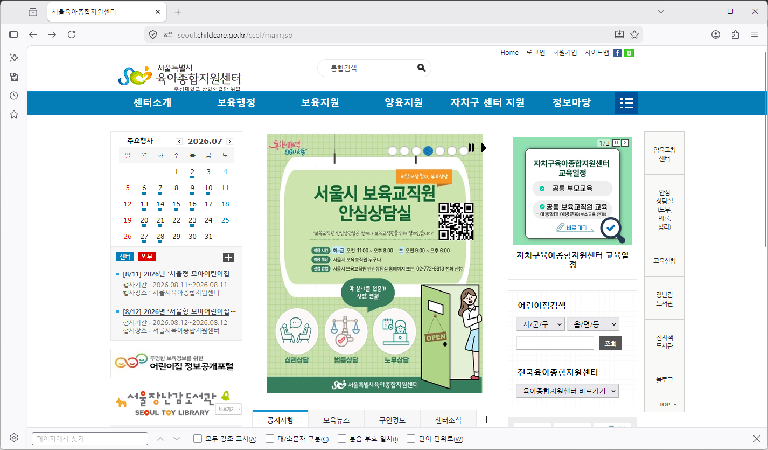Go forward with the forward arrow icon
The width and height of the screenshot is (768, 450).
(52, 34)
